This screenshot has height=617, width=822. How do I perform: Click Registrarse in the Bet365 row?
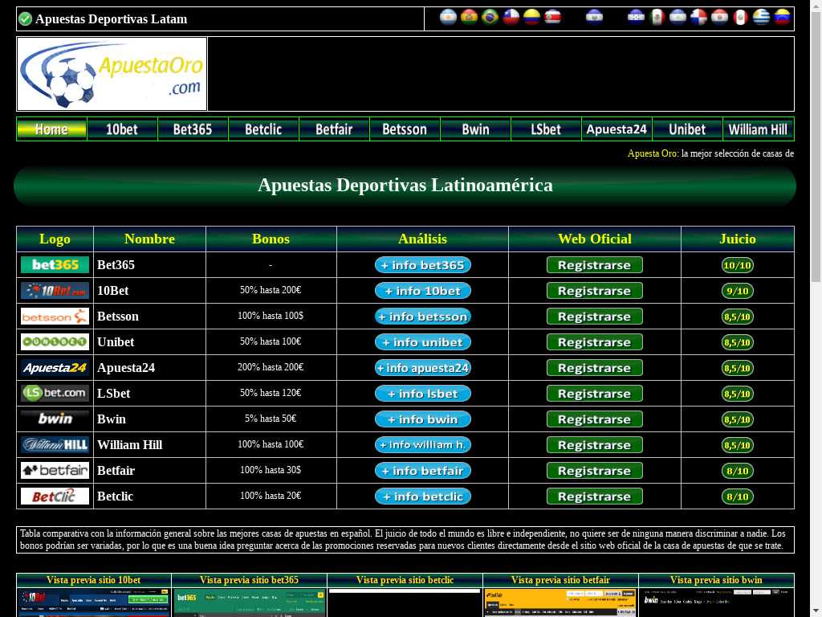595,265
